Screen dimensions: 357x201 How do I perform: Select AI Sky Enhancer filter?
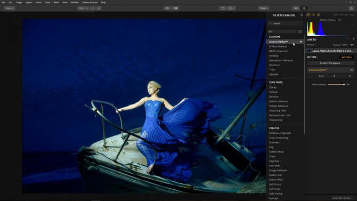click(x=278, y=46)
